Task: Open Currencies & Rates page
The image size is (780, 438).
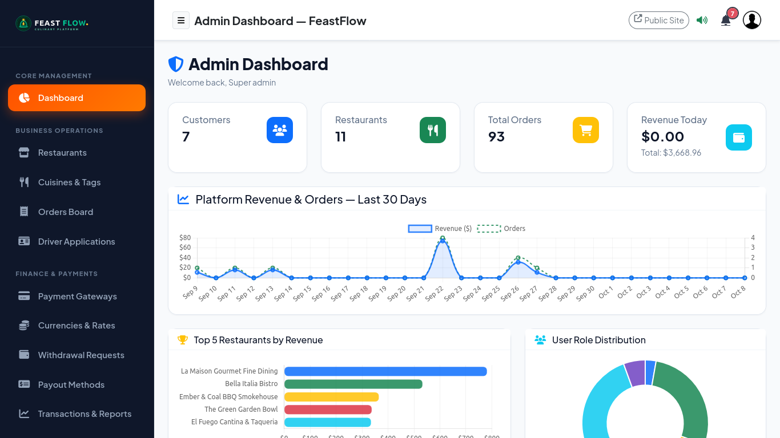Action: (x=77, y=326)
